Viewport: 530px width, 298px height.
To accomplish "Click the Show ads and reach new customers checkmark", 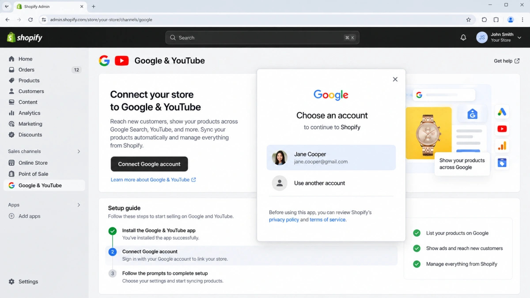I will (x=416, y=249).
